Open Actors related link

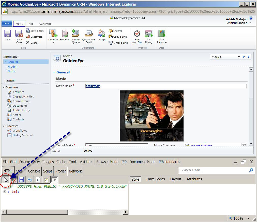pyautogui.click(x=17, y=115)
